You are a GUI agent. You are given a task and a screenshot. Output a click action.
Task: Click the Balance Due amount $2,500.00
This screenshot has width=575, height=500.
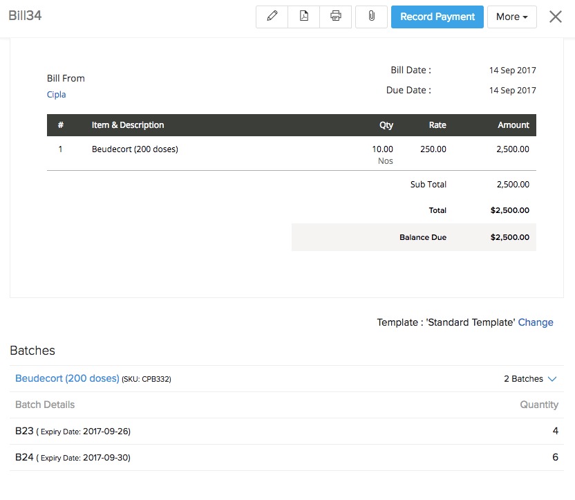point(510,237)
